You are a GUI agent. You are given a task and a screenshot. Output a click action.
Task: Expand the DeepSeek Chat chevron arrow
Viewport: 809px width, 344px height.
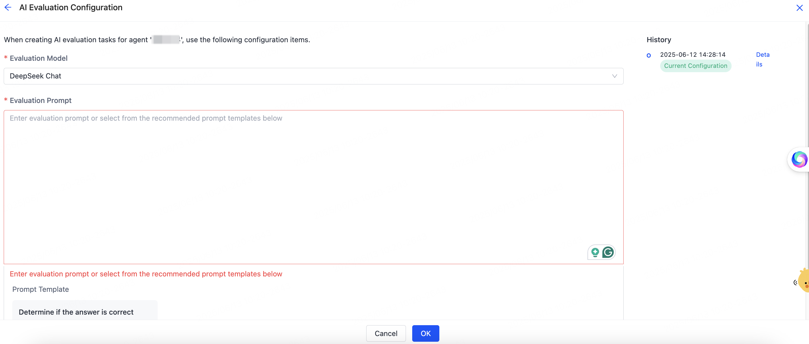click(x=614, y=76)
